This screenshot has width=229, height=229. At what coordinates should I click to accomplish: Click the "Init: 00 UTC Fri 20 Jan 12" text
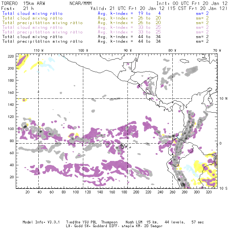tap(192, 3)
